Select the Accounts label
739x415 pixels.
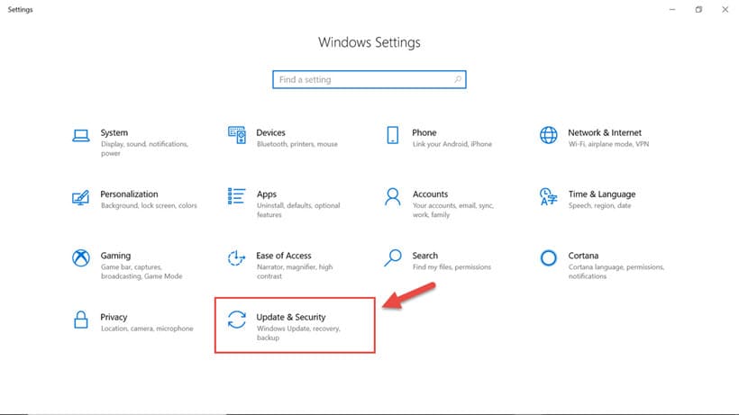coord(430,194)
